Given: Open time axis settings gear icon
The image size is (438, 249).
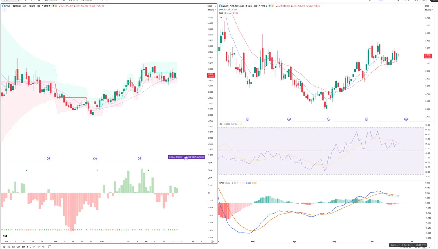Looking at the screenshot, I should pos(212,242).
